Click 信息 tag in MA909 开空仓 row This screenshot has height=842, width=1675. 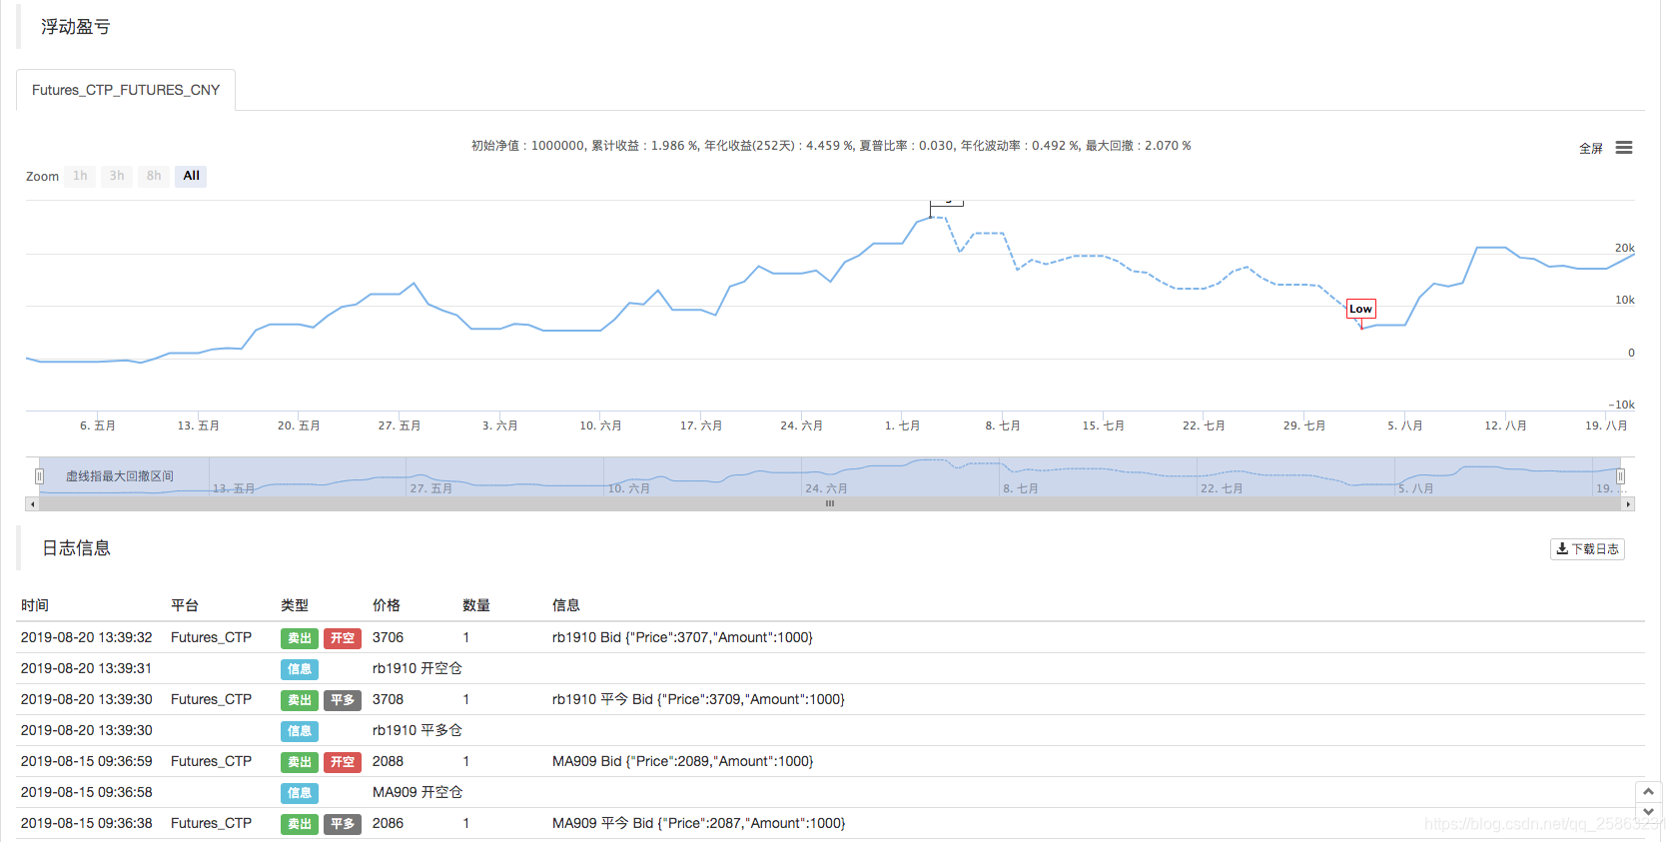300,793
